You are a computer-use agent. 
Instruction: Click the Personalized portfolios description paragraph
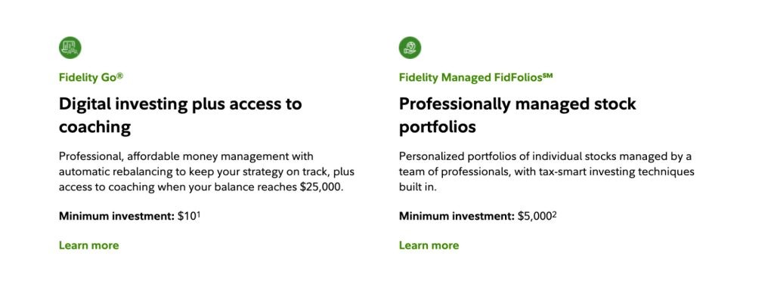tap(546, 171)
